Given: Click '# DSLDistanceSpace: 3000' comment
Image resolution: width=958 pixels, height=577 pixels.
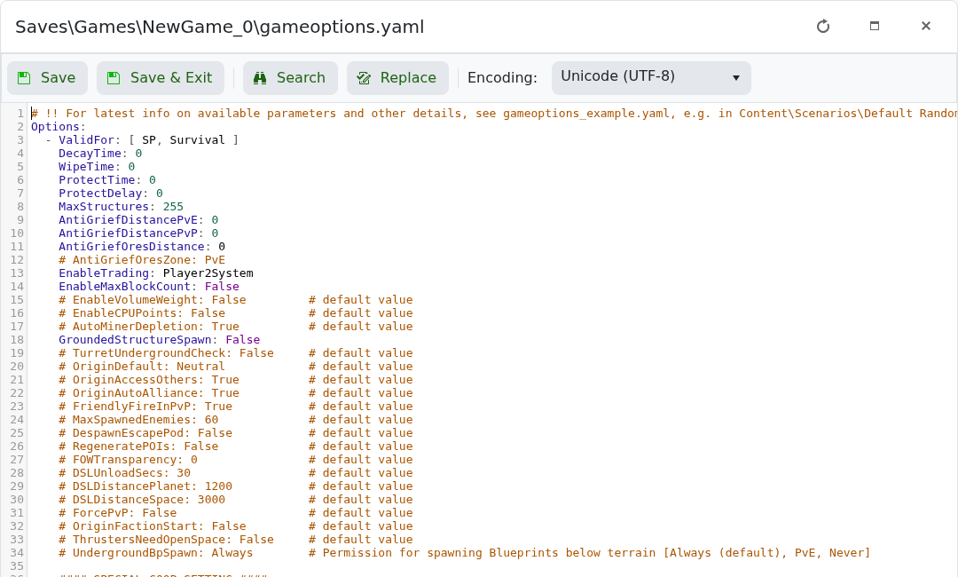Looking at the screenshot, I should [x=142, y=500].
